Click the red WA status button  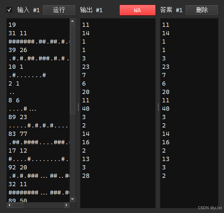[137, 10]
